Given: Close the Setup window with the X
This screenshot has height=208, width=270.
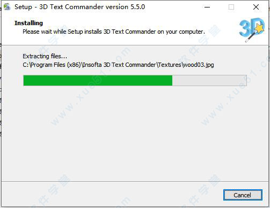Looking at the screenshot, I should 256,7.
